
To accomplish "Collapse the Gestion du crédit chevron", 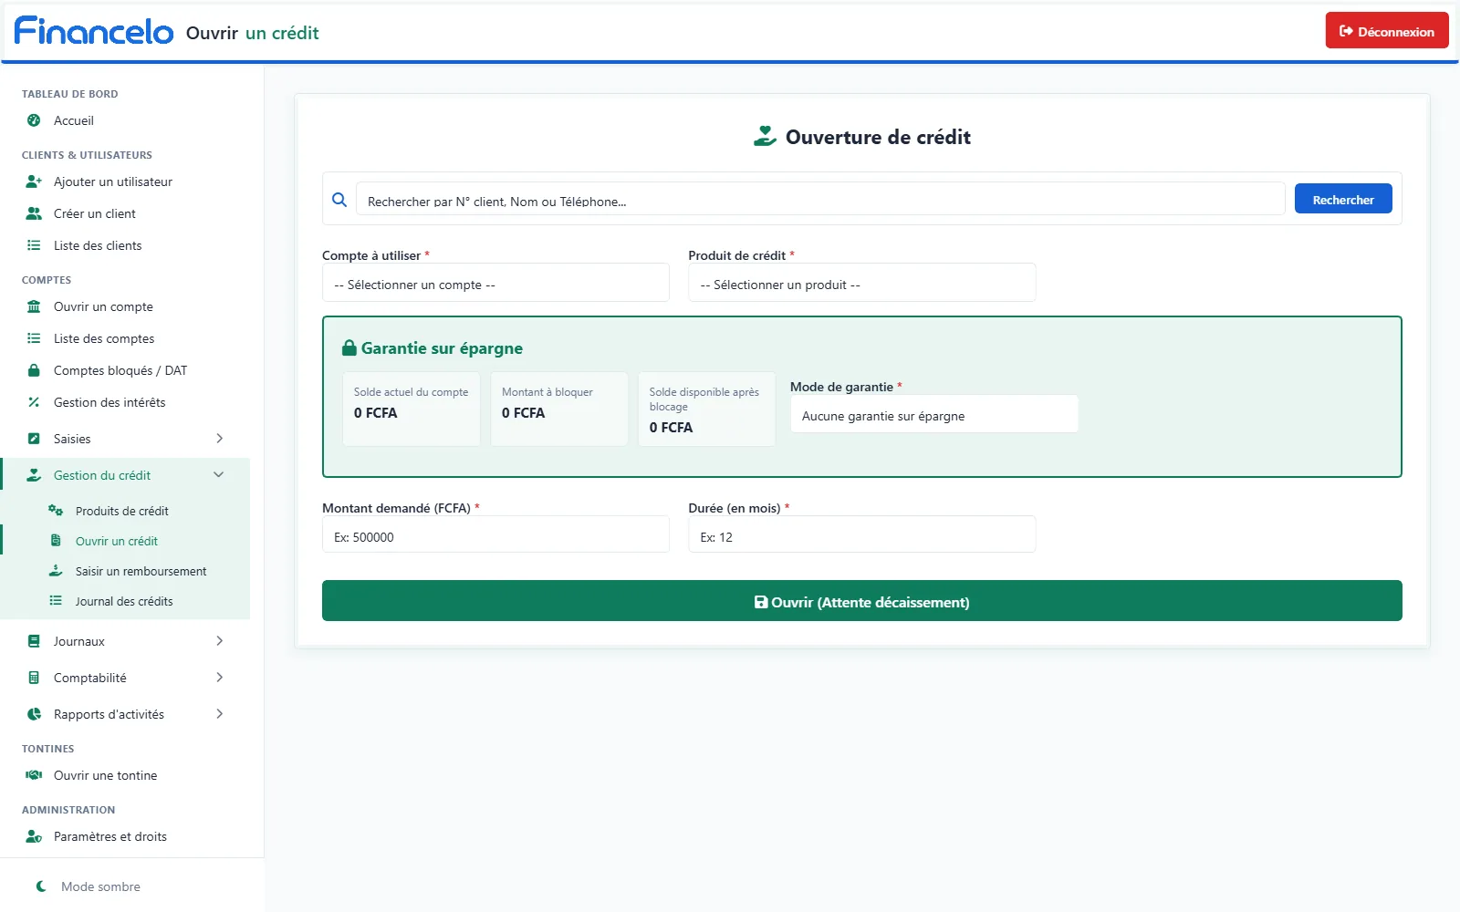I will click(218, 475).
